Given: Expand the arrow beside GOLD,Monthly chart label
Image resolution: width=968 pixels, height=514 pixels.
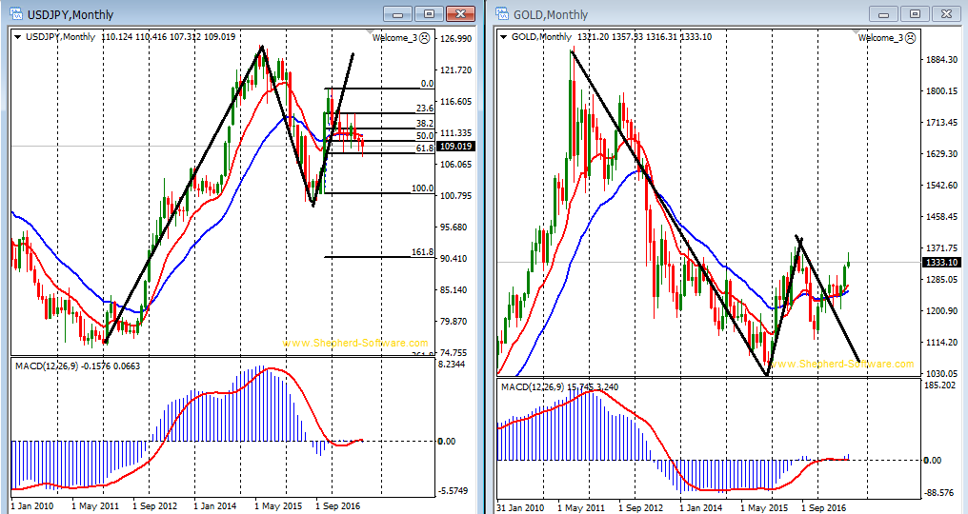Looking at the screenshot, I should point(503,37).
